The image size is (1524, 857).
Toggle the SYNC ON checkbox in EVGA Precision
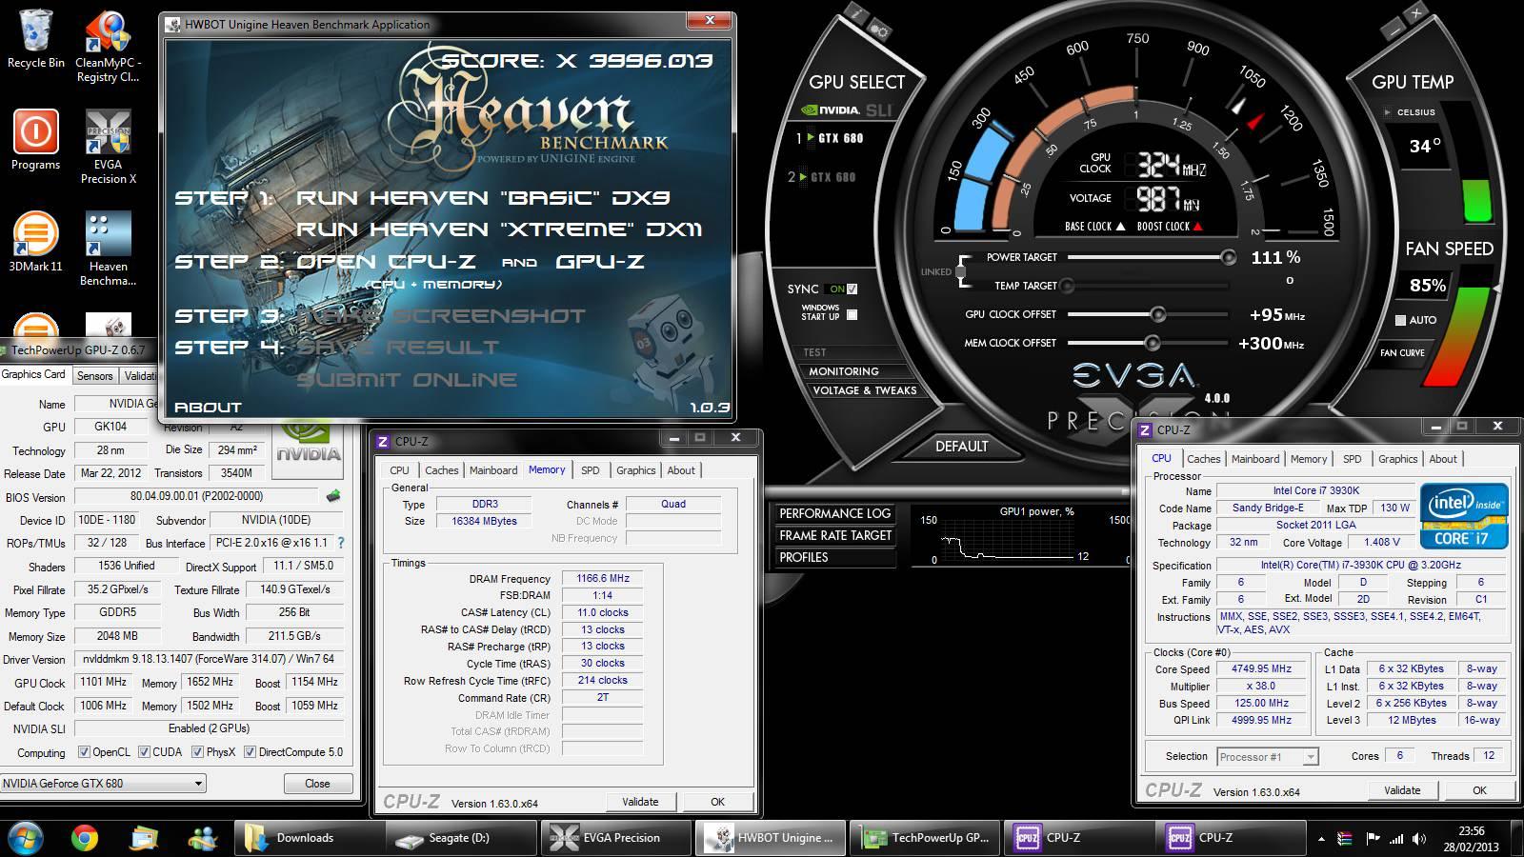852,289
